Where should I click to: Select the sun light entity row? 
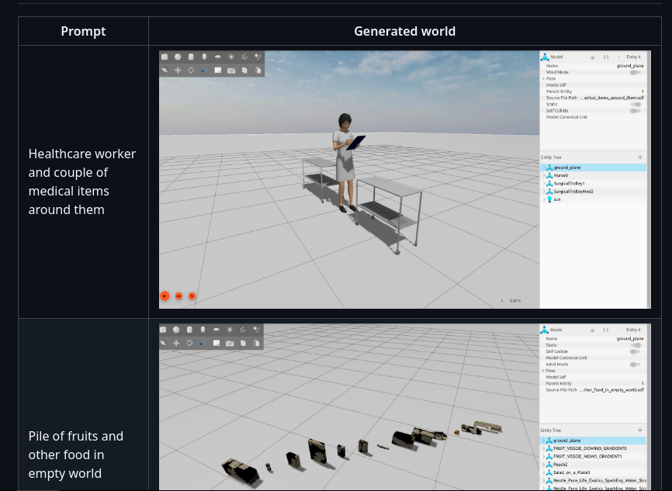point(594,199)
